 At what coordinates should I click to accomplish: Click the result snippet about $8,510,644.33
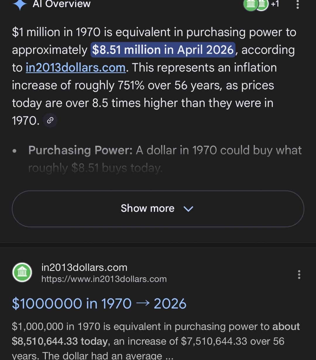click(x=155, y=341)
